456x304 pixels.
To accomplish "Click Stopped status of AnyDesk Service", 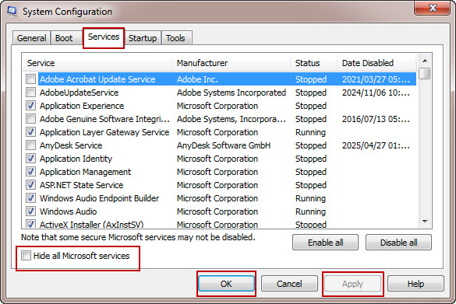I will pos(311,145).
